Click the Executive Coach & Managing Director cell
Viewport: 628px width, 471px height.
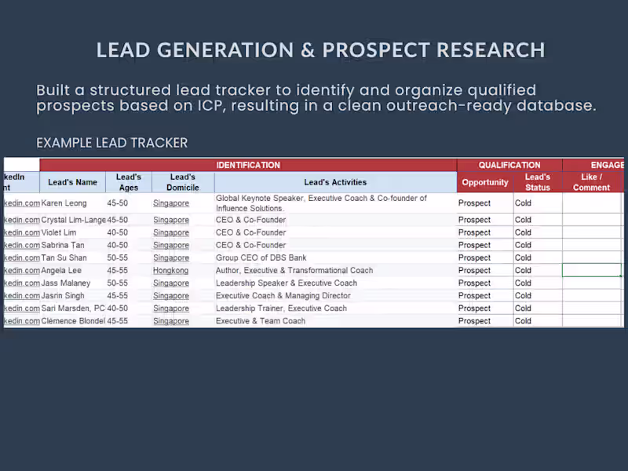tap(335, 296)
